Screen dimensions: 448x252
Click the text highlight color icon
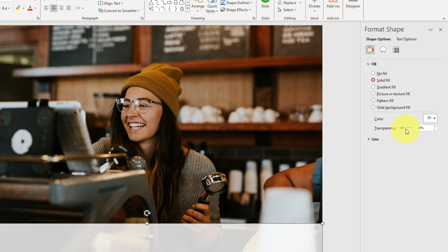coord(18,8)
